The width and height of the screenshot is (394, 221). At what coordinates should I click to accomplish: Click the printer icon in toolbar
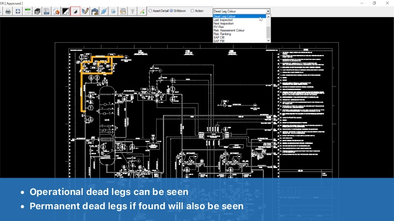8,11
